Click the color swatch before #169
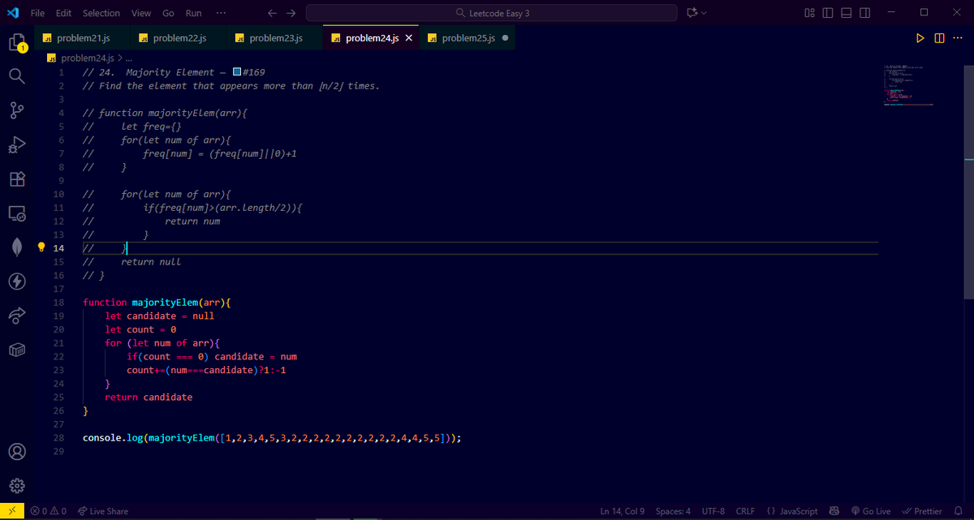Viewport: 974px width, 520px height. point(236,72)
